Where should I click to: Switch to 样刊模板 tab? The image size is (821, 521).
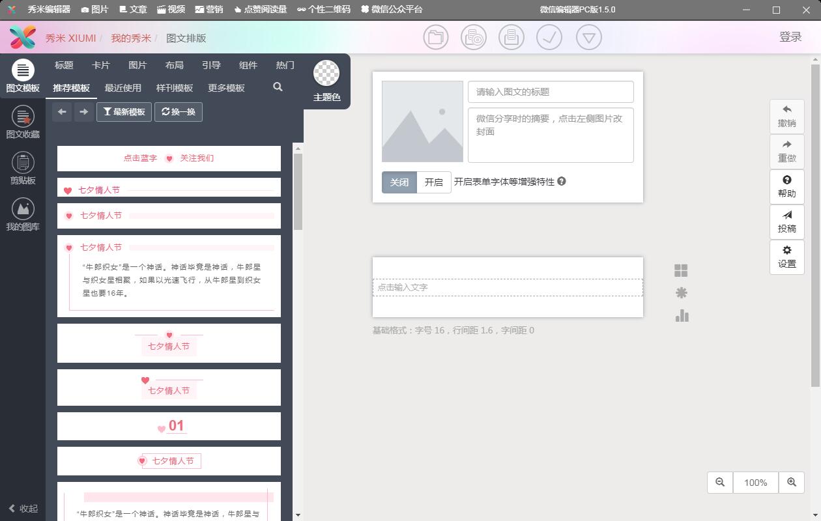(175, 88)
